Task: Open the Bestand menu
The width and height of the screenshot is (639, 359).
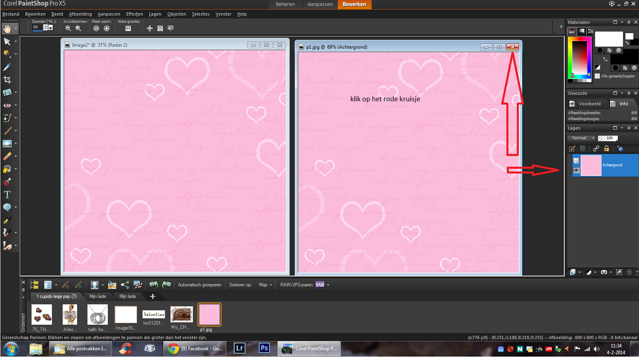Action: [x=11, y=14]
